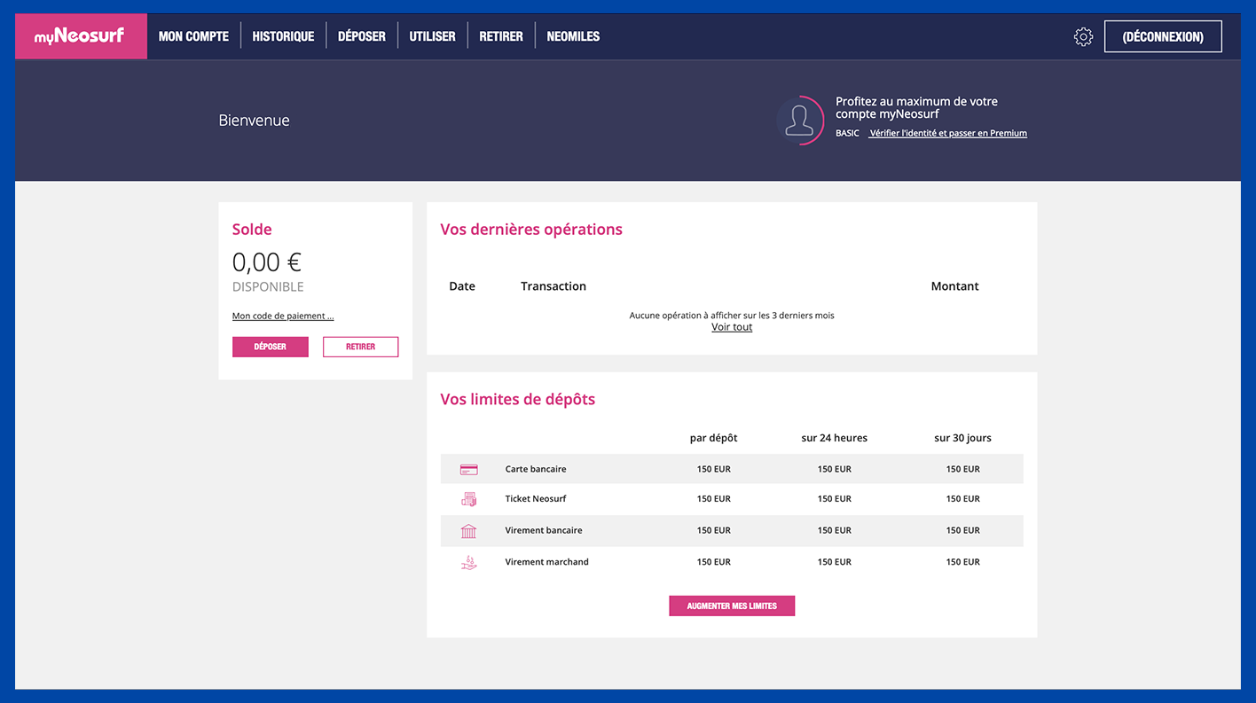Open the HISTORIQUE menu
The height and width of the screenshot is (703, 1256).
283,36
